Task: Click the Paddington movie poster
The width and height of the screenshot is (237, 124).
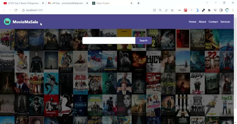Action: click(109, 62)
